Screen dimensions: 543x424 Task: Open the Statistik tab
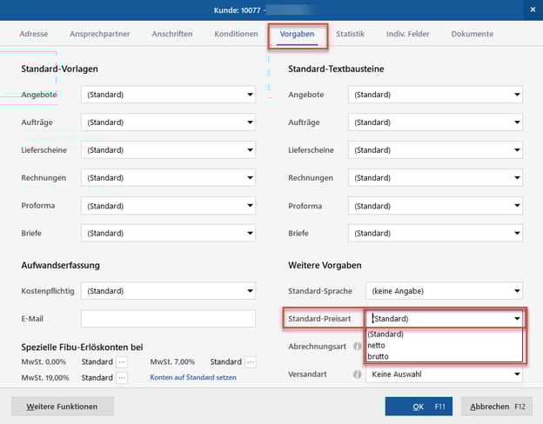click(x=350, y=34)
